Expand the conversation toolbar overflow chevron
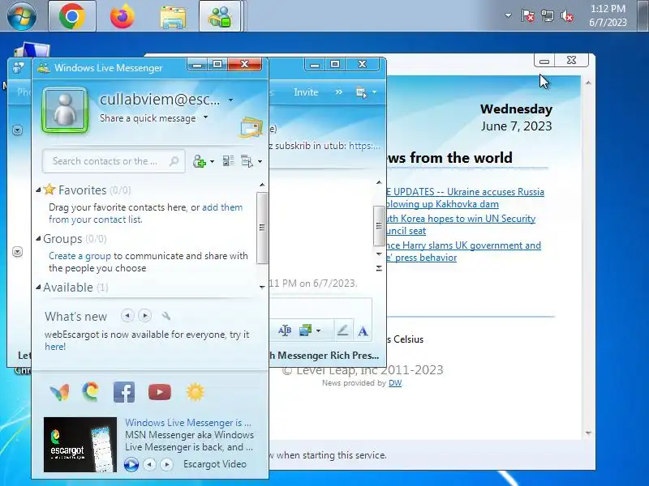 pyautogui.click(x=338, y=92)
